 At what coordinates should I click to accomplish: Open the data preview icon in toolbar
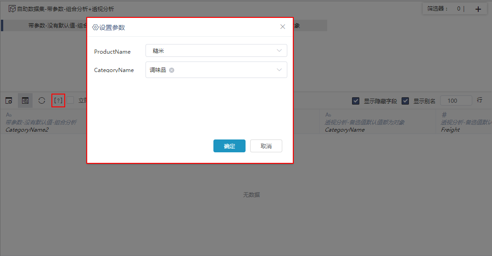[x=25, y=100]
